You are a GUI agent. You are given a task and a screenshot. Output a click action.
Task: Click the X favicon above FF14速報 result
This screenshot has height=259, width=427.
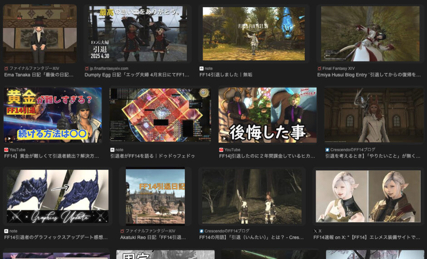pyautogui.click(x=315, y=231)
